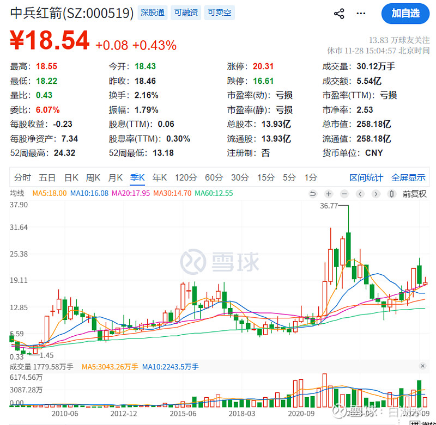Click the MA5:18.00 indicator label

click(50, 193)
